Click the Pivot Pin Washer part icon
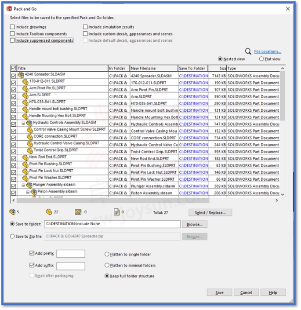Screen dimensions: 301x310 tap(25, 179)
